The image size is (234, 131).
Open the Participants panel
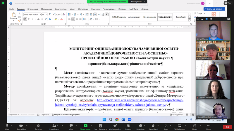tap(54, 126)
